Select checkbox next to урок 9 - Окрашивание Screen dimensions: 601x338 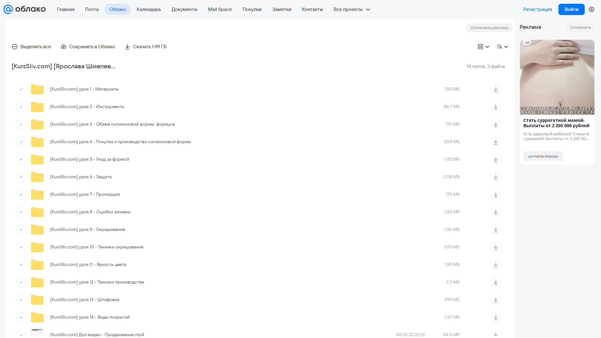(x=21, y=230)
